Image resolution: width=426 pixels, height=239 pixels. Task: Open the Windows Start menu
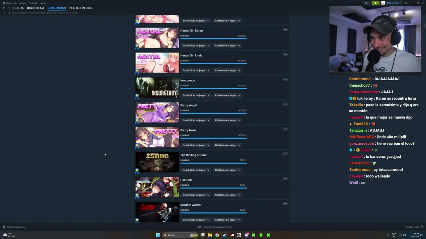158,235
